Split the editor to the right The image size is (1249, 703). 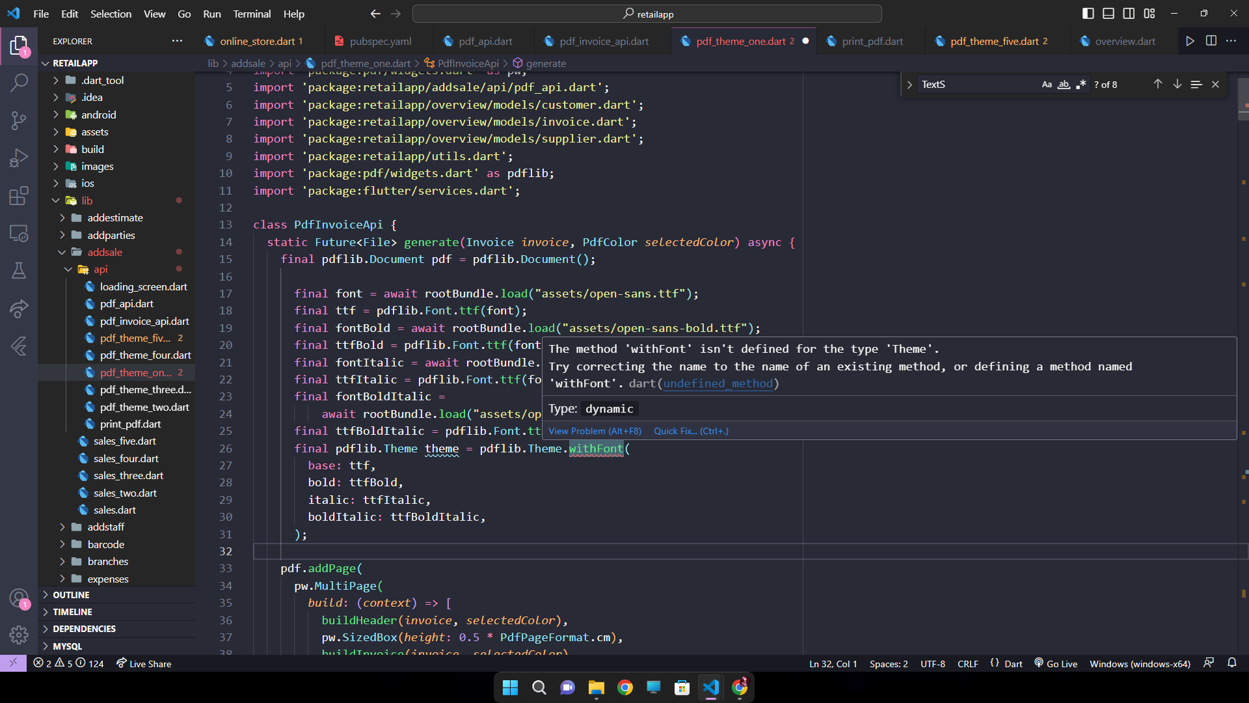click(1211, 41)
